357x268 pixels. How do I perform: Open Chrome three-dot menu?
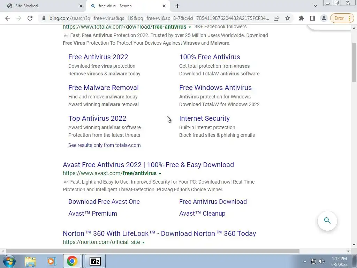[349, 18]
